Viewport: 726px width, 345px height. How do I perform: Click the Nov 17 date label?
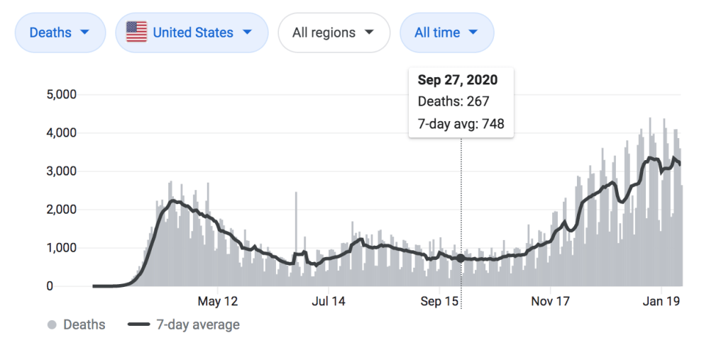point(551,301)
